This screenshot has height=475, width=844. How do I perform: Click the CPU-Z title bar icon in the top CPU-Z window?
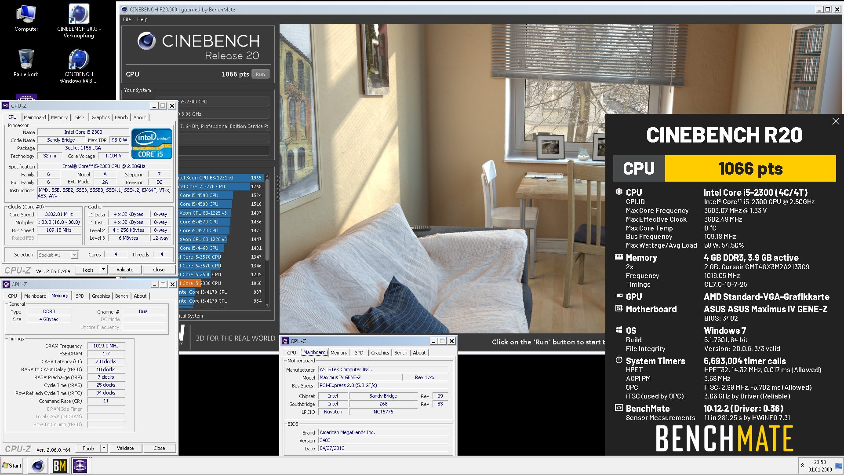tap(6, 106)
